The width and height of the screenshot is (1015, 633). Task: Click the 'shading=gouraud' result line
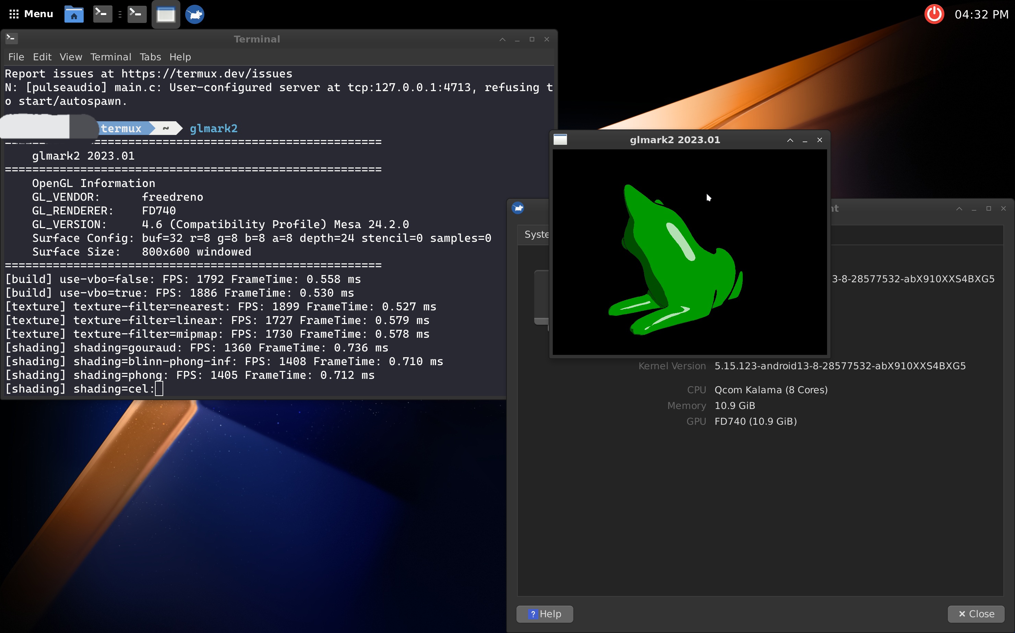(196, 347)
